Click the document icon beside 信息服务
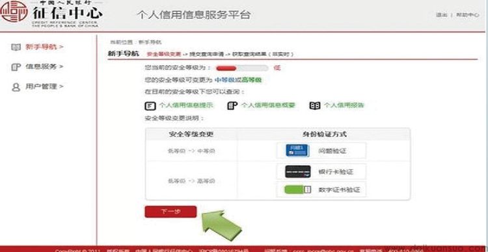The image size is (488, 252). (x=16, y=66)
